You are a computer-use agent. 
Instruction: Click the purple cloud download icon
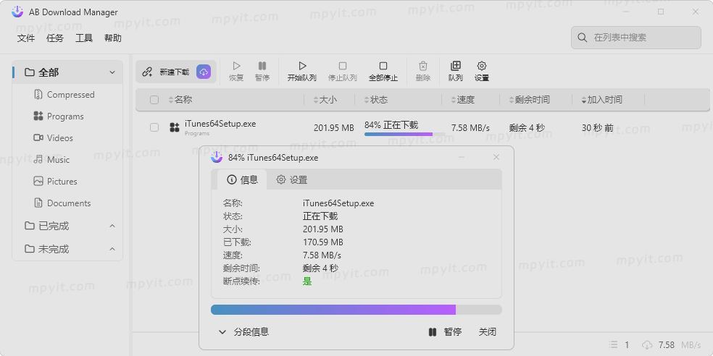tap(204, 72)
